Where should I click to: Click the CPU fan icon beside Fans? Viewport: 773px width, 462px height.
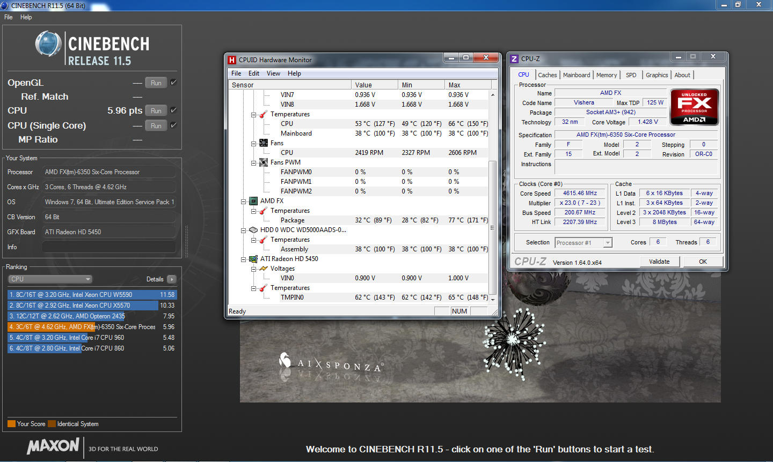click(264, 143)
